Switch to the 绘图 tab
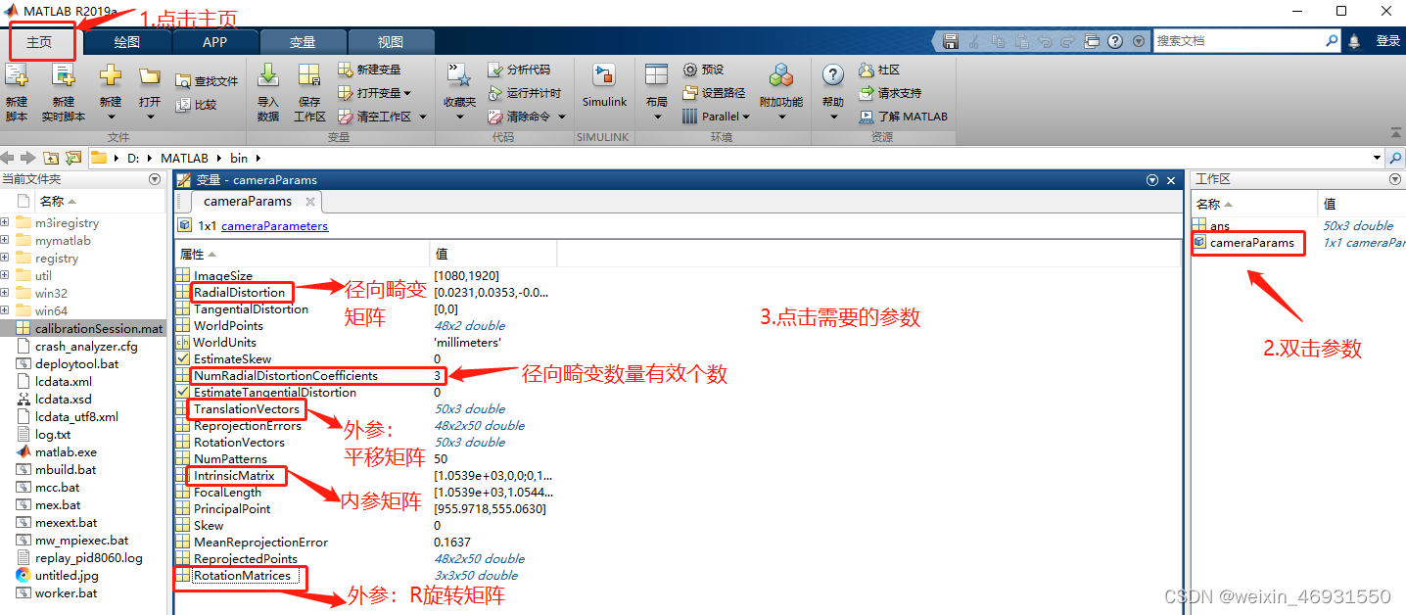 coord(127,42)
